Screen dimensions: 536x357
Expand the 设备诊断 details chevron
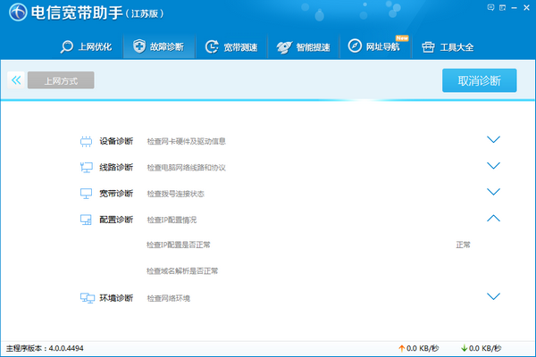[492, 140]
